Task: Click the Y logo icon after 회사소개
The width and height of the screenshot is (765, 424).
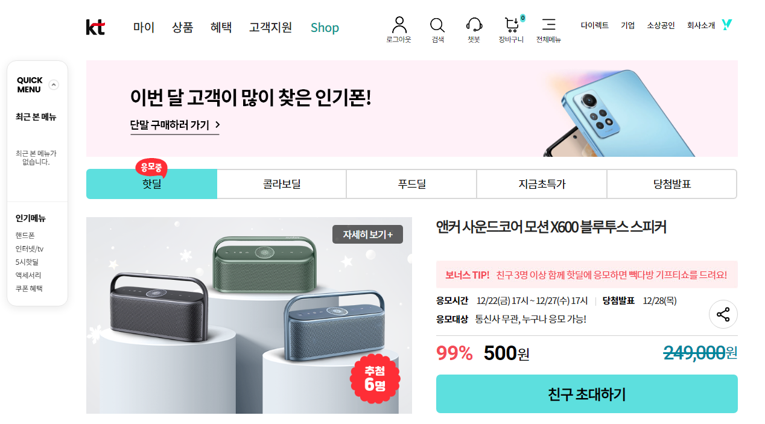Action: 727,25
